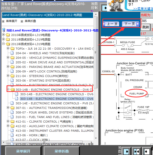This screenshot has height=155, width=153.
Task: Expand the 211-04 Steering Column folder
Action: click(8, 76)
